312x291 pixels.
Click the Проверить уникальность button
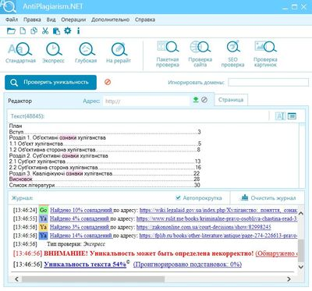[51, 83]
